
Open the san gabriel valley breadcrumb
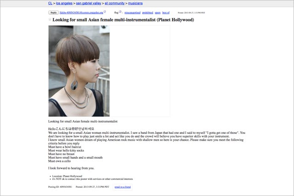(89, 3)
